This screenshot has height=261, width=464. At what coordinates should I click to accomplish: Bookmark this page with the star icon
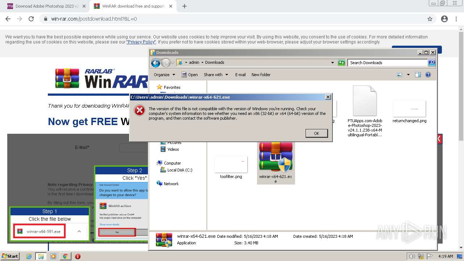tap(430, 19)
